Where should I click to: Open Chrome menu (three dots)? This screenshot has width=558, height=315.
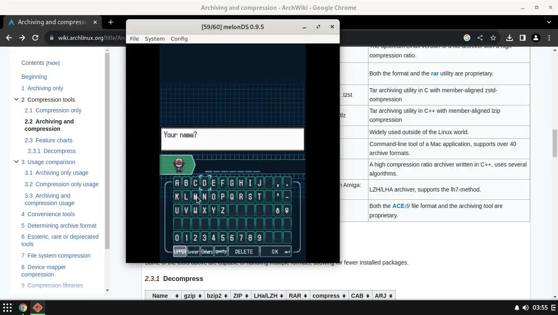tap(549, 38)
